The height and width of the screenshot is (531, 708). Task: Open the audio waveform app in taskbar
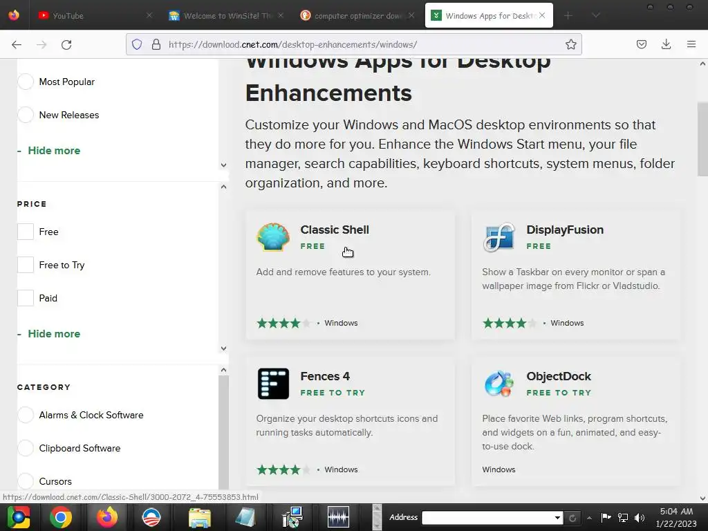pos(338,517)
